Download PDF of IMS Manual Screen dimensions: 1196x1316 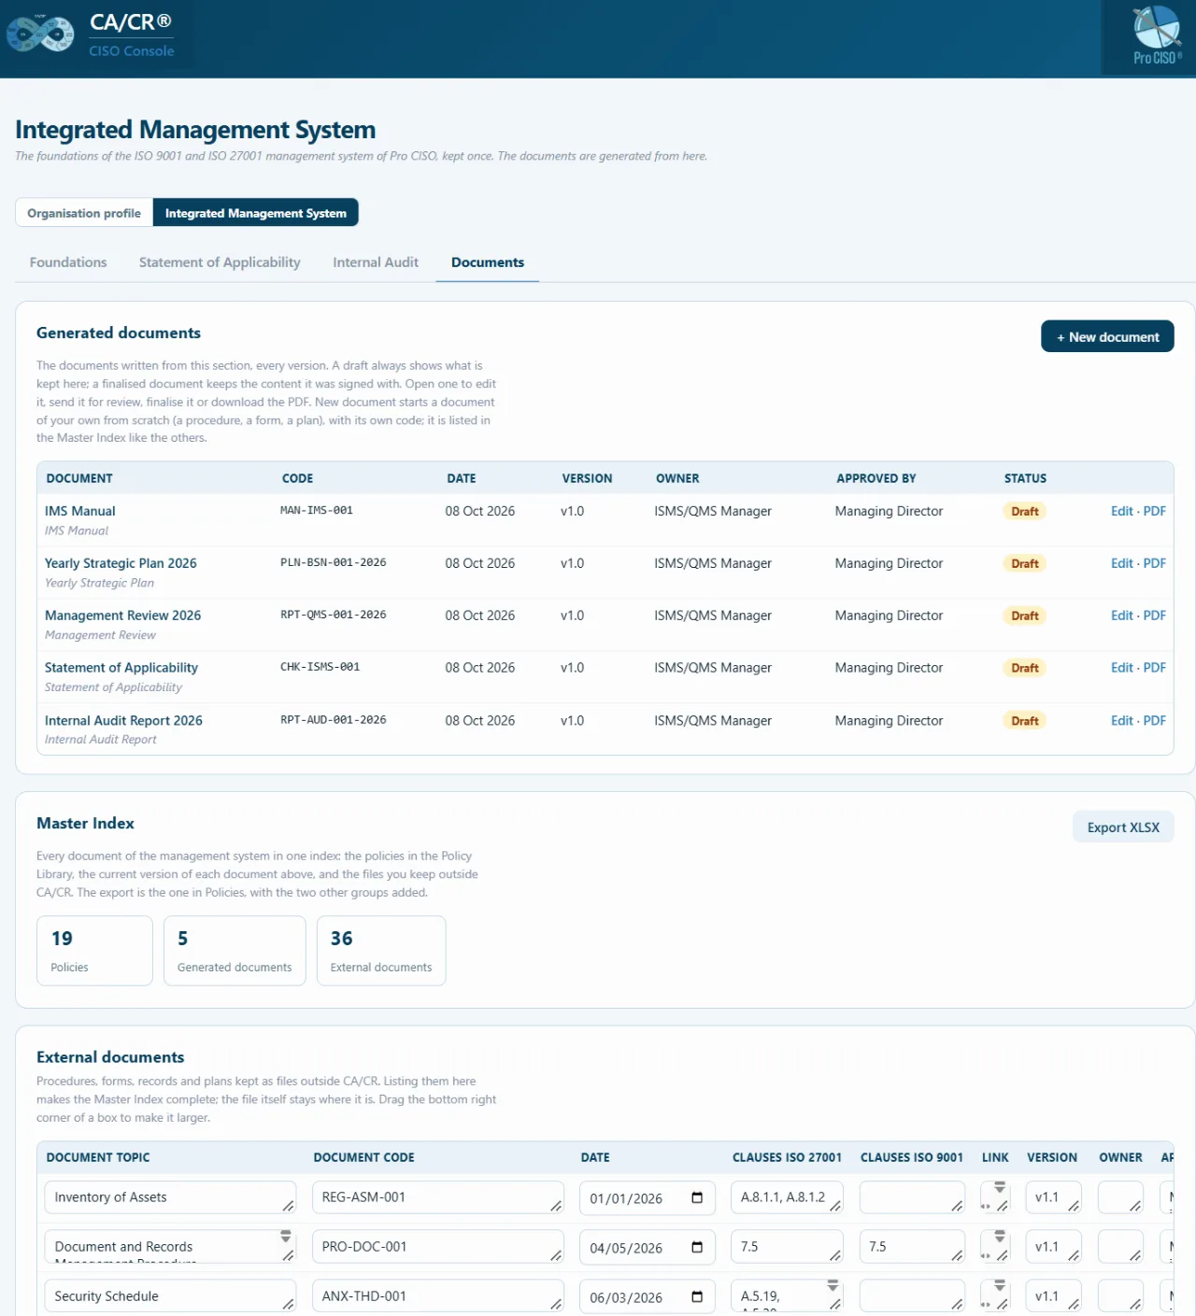point(1155,511)
